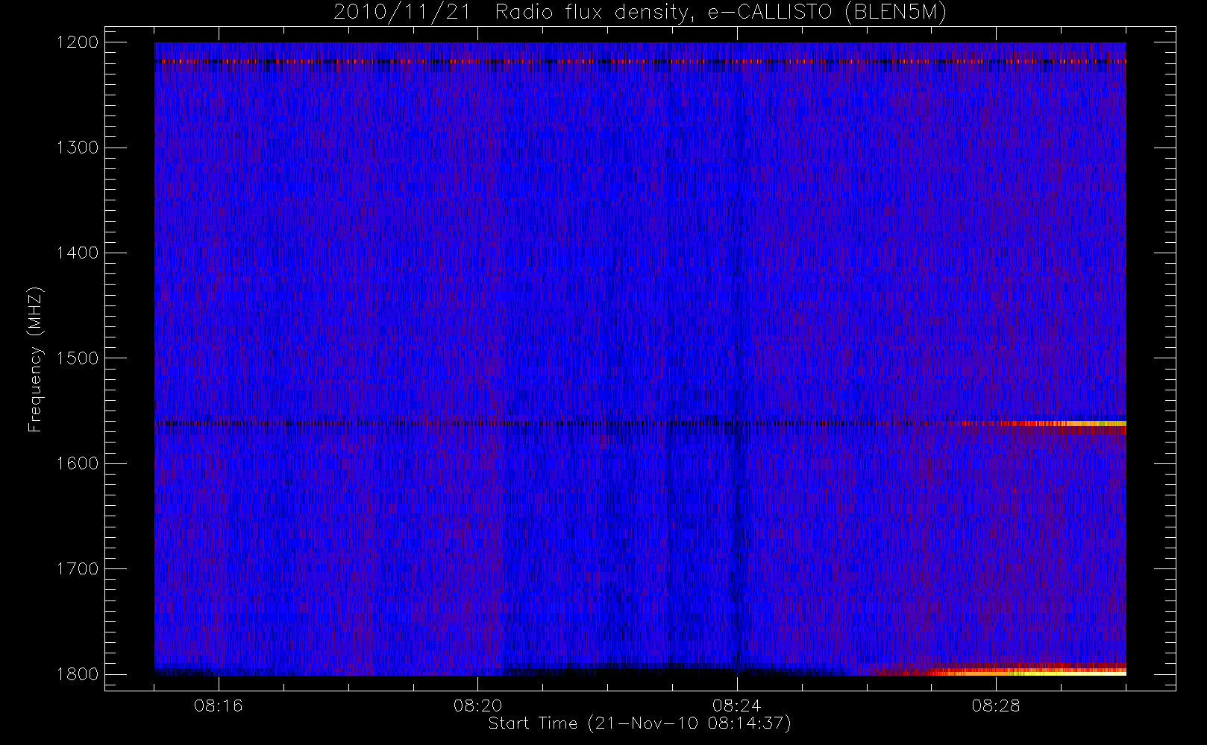
Task: Click the 08:20 time tick label
Action: [x=477, y=706]
